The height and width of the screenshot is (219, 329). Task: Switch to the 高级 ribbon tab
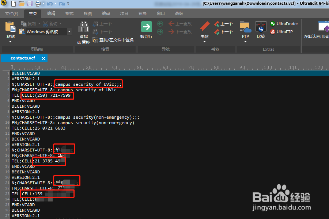[x=179, y=14]
